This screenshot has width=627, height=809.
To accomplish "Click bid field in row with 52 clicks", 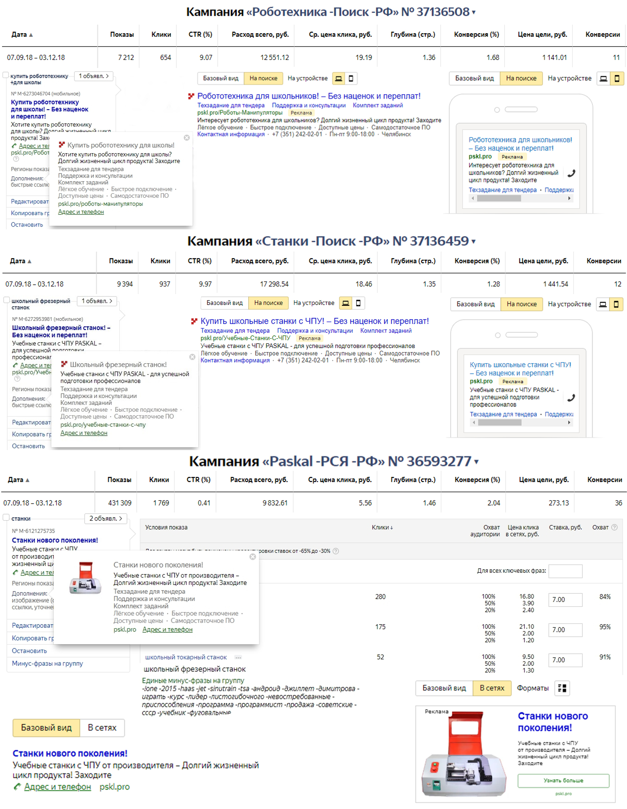I will pos(565,661).
